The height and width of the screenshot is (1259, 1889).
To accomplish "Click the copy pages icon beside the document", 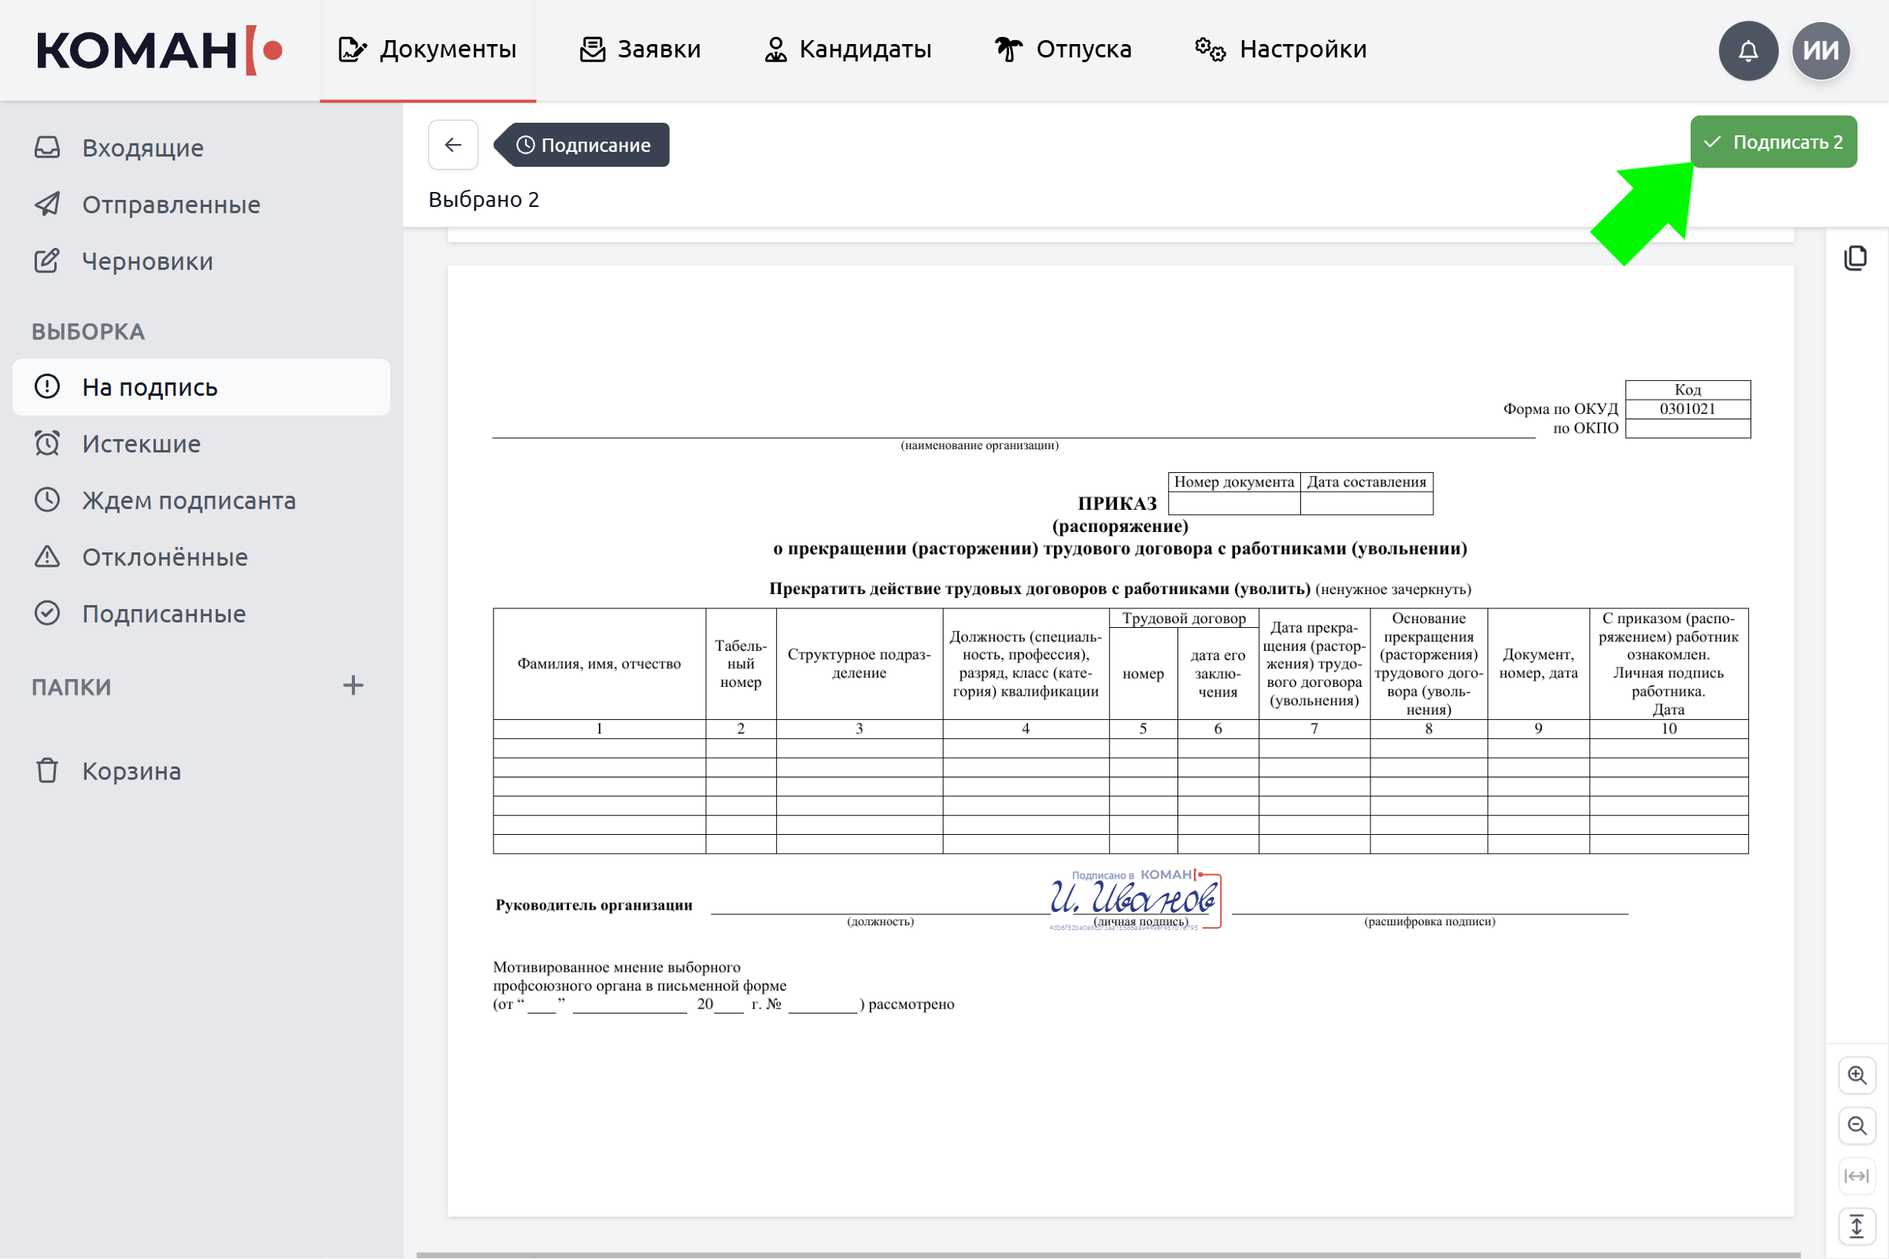I will click(1855, 258).
